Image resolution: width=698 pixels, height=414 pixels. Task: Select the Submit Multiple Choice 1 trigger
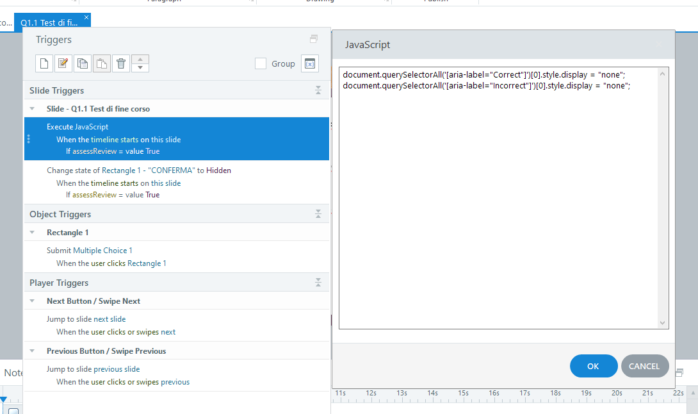coord(90,251)
